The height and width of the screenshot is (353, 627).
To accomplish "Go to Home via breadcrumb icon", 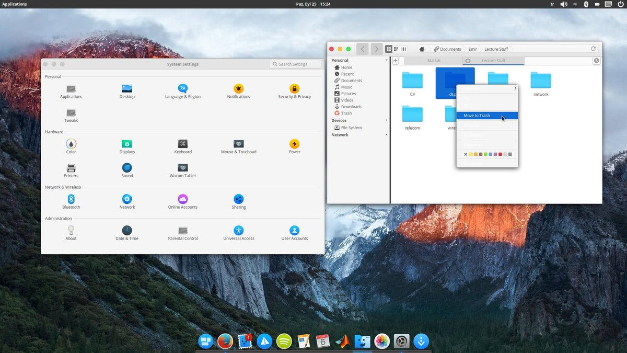I will click(422, 49).
